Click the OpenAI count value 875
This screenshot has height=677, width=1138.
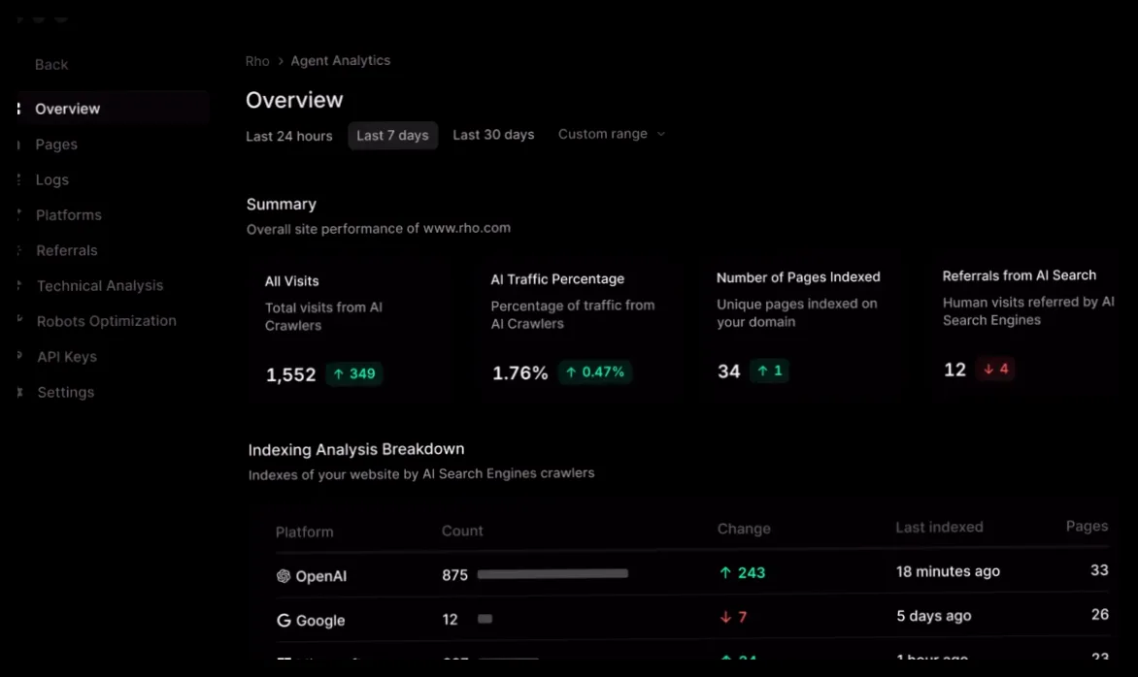[455, 575]
